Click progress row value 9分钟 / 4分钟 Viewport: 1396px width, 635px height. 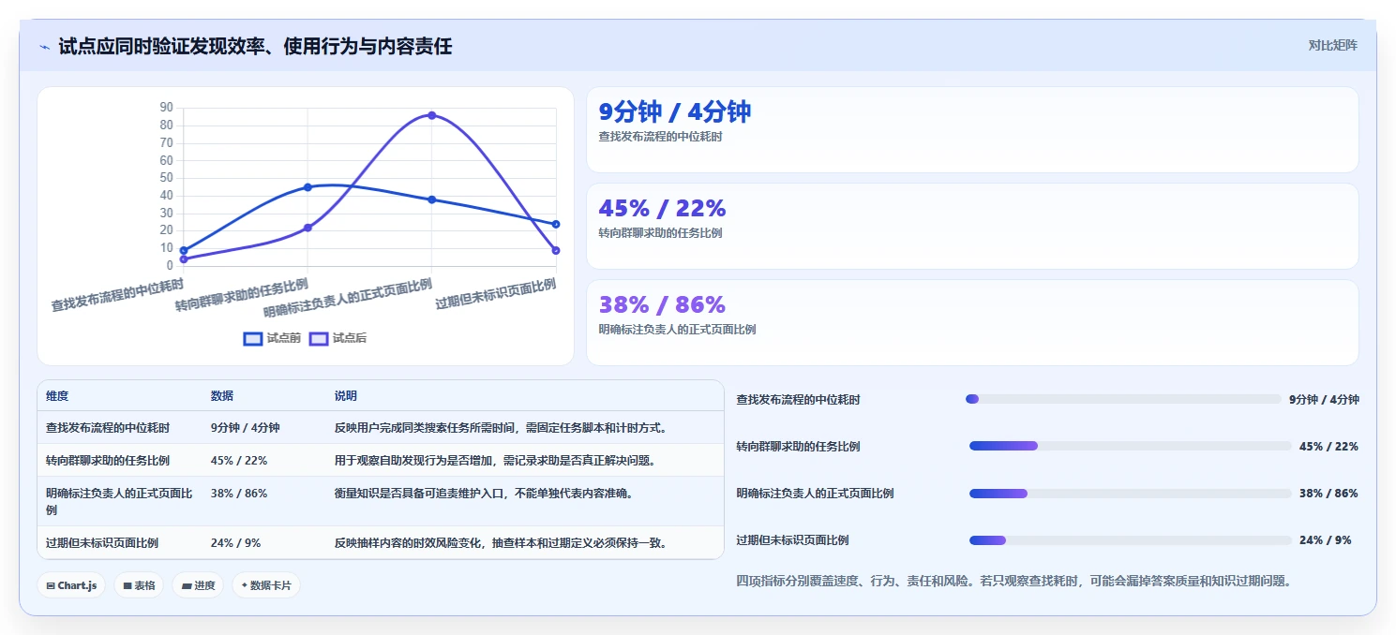[x=1324, y=400]
